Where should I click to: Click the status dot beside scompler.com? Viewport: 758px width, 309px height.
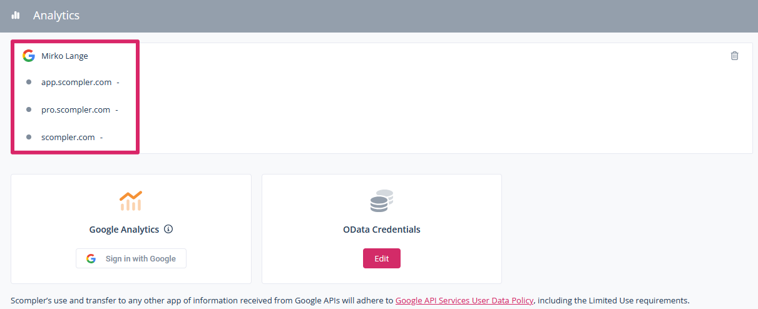pos(29,137)
